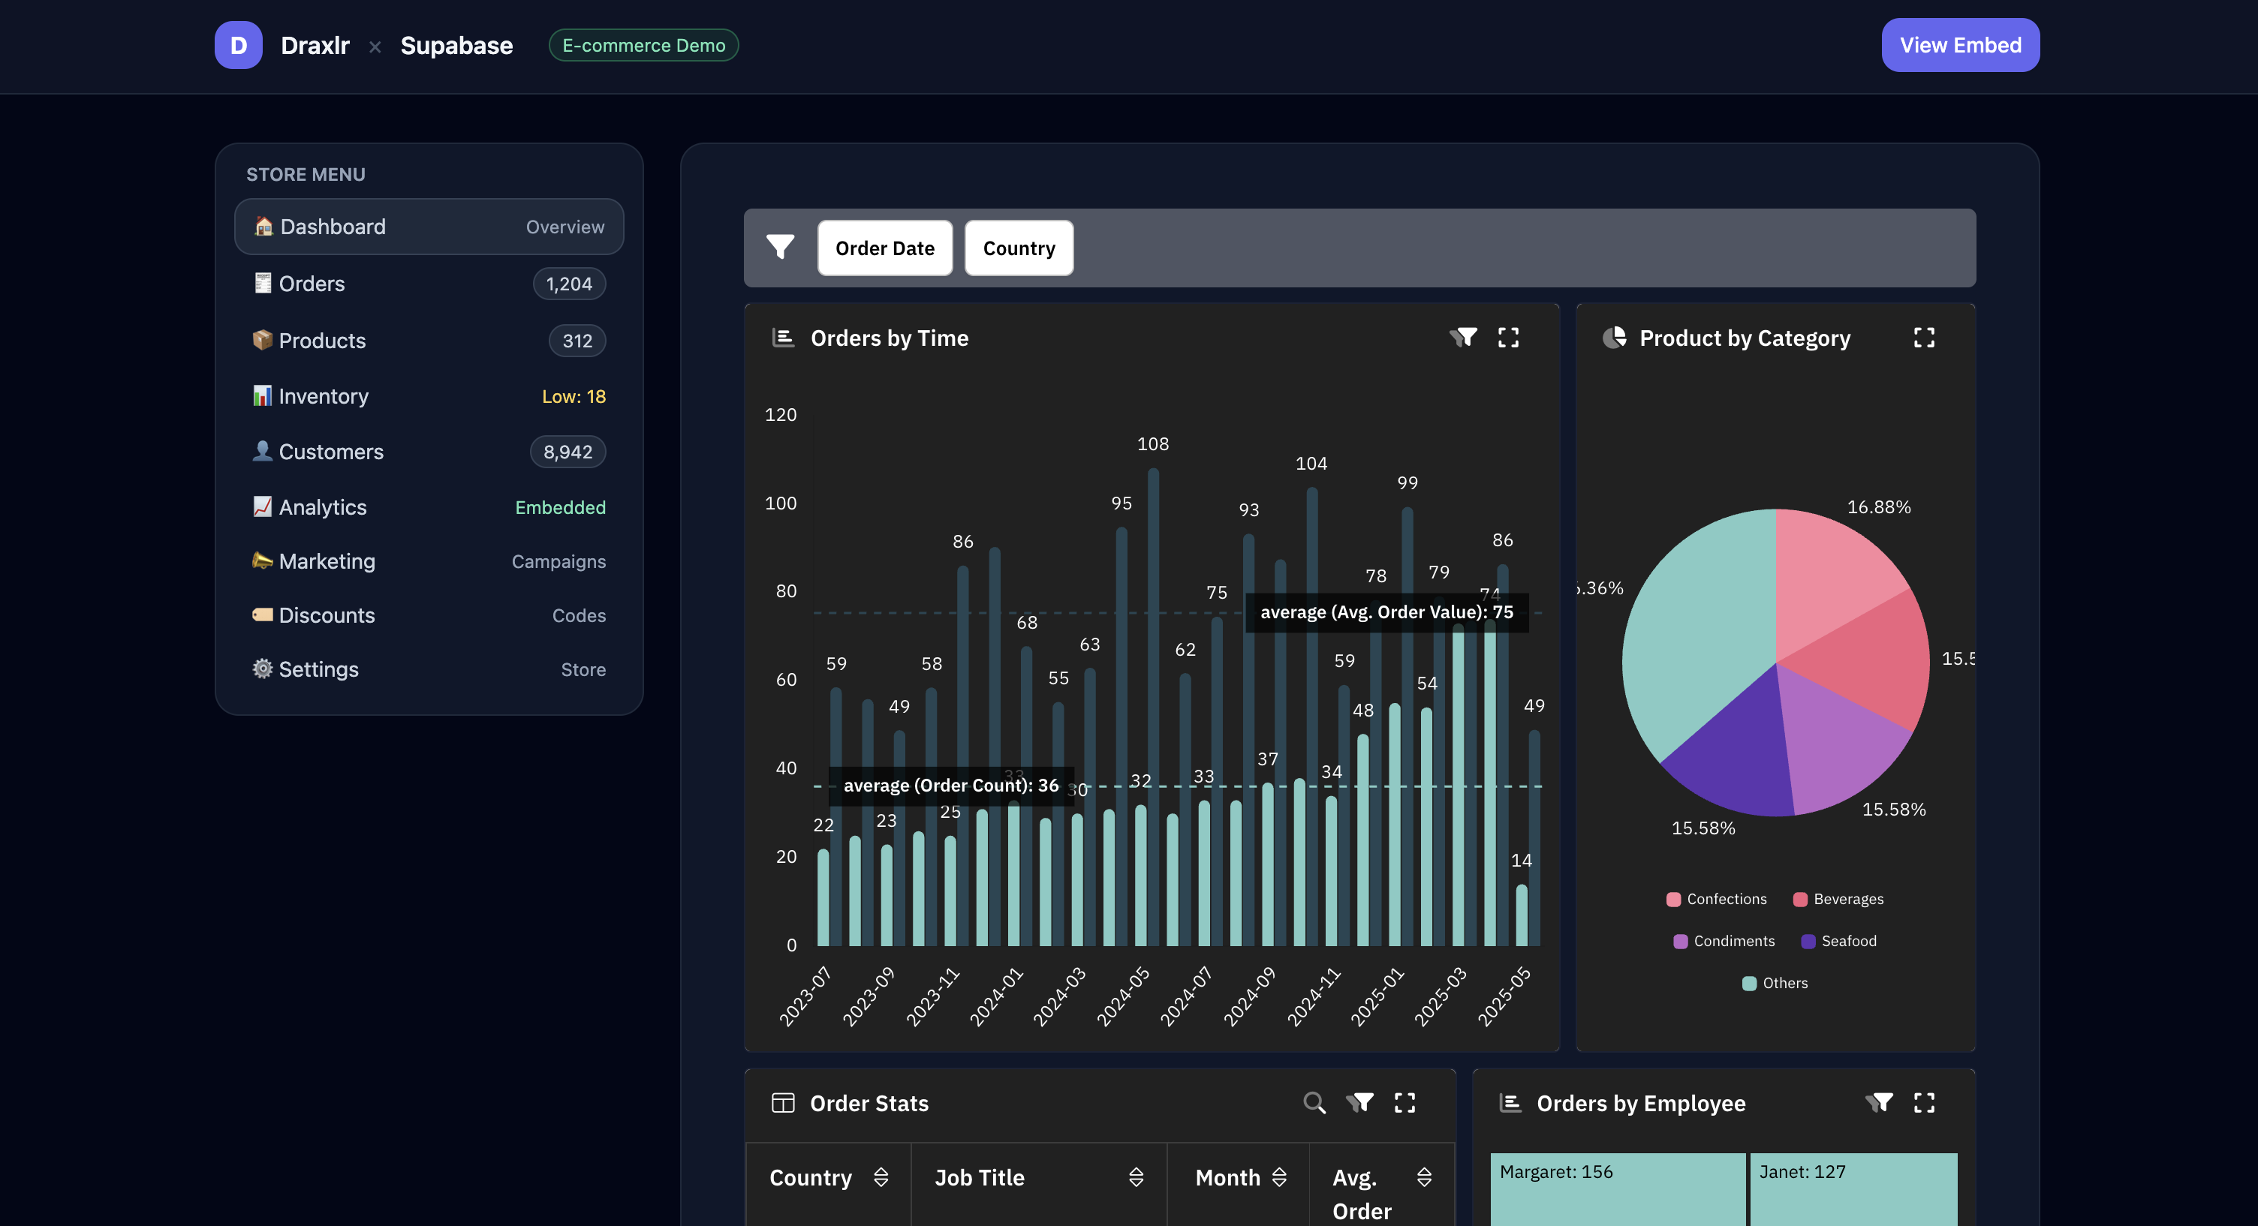Click the search icon in Order Stats panel
This screenshot has width=2258, height=1226.
[x=1314, y=1102]
